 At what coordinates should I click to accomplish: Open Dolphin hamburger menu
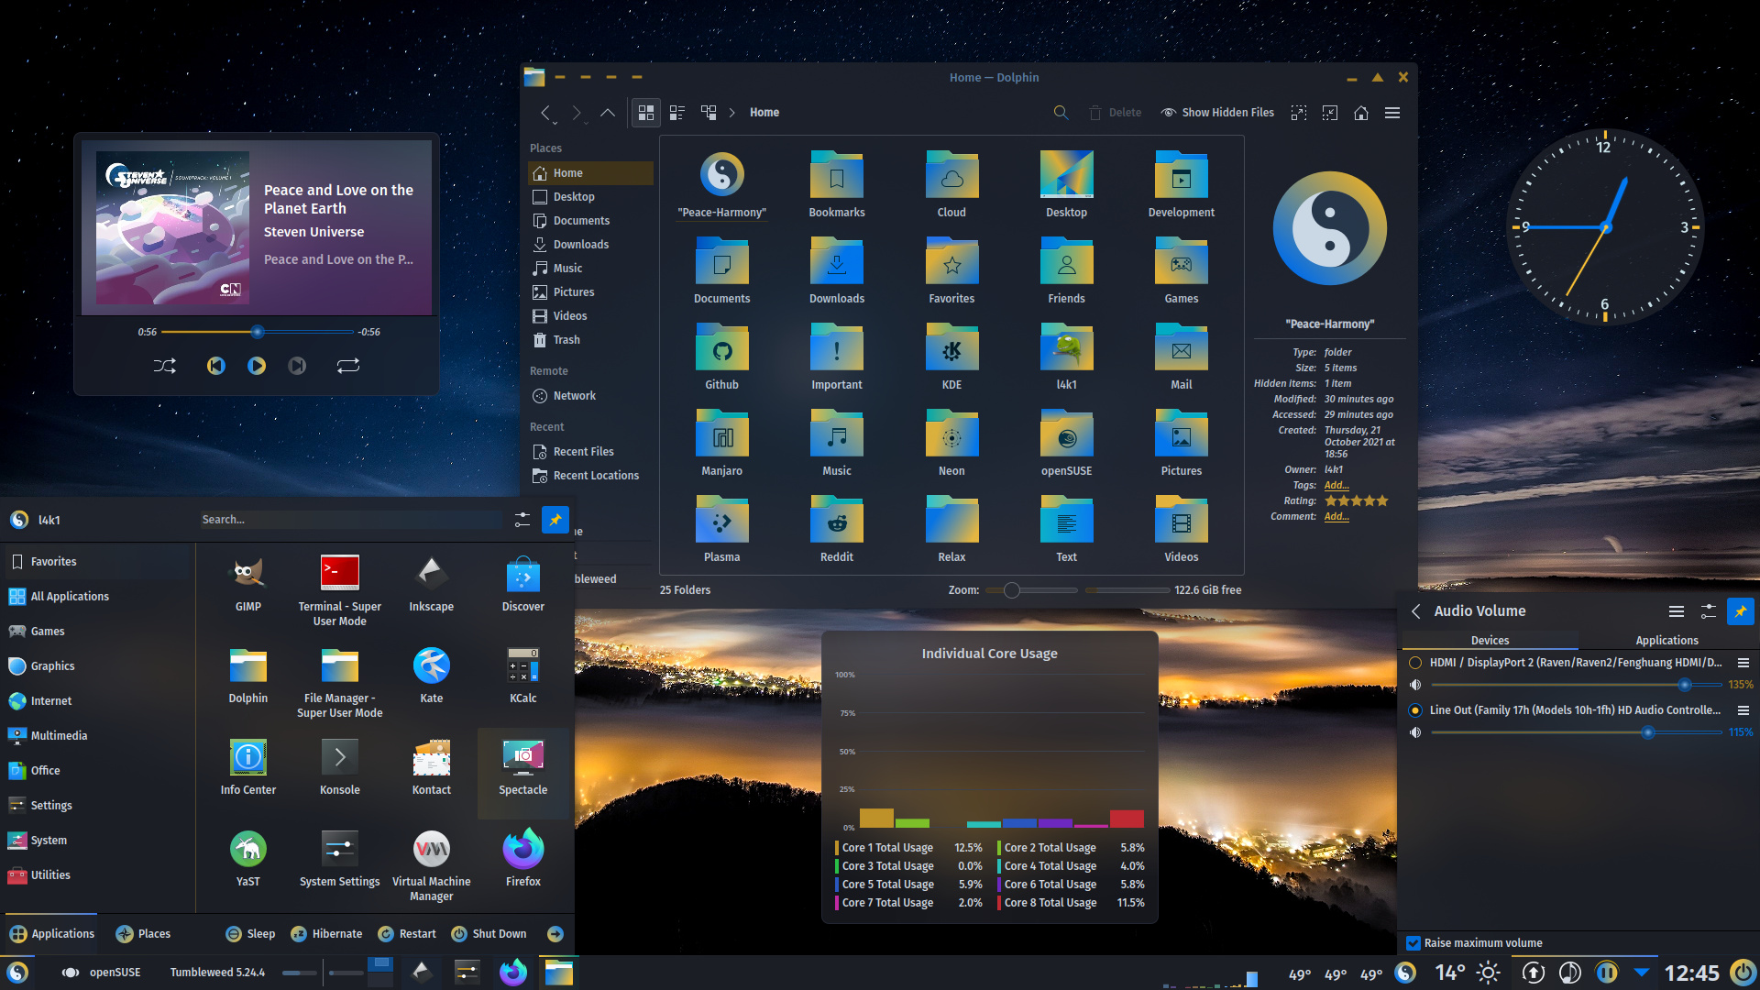point(1392,113)
